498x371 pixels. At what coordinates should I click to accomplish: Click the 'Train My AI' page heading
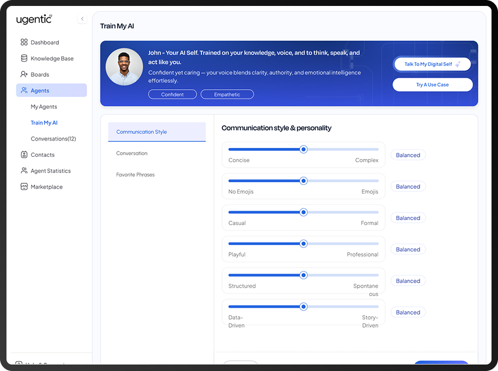coord(117,26)
